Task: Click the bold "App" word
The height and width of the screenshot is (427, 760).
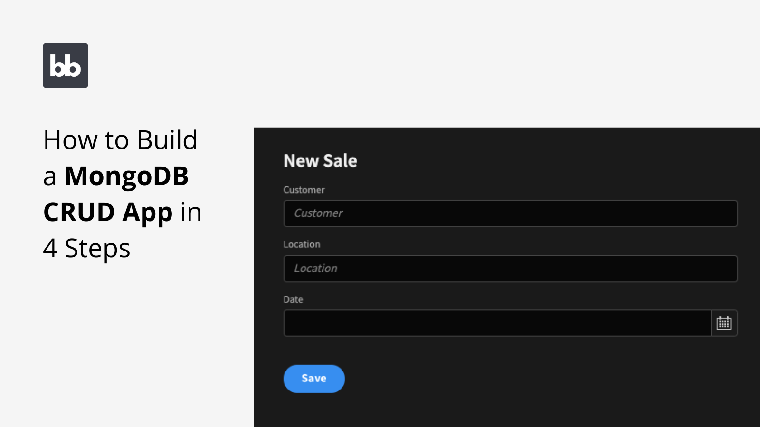Action: [147, 213]
